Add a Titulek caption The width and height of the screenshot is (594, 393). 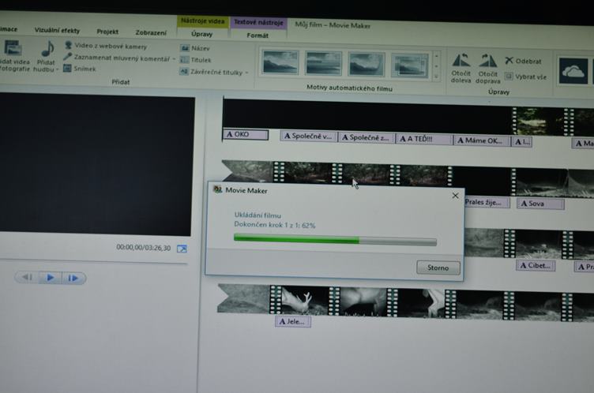(x=195, y=60)
